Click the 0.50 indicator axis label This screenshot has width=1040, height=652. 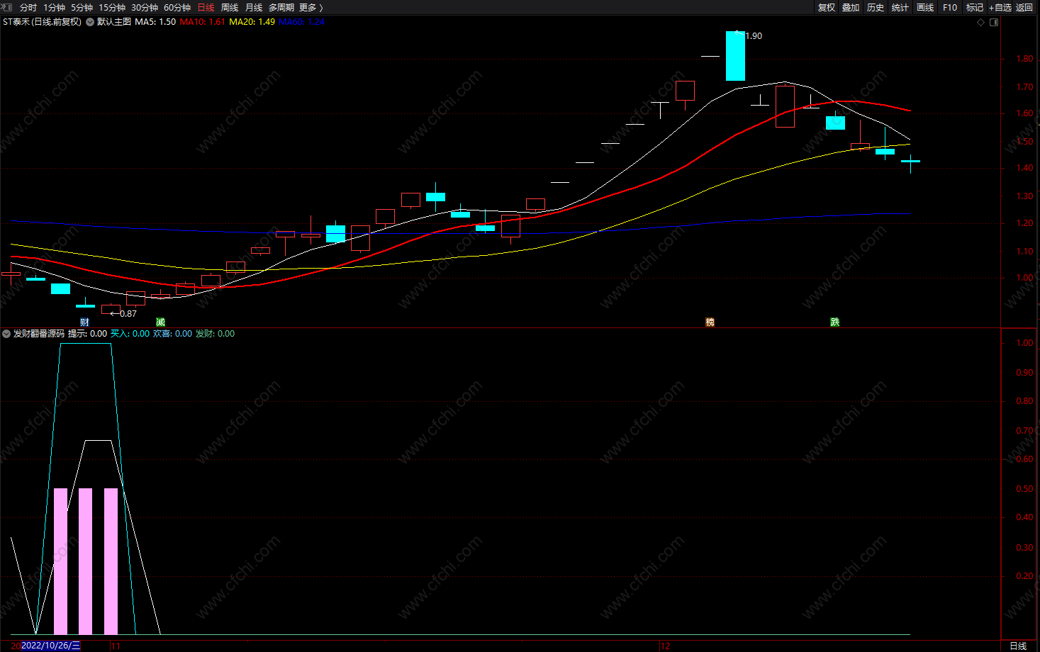click(x=1024, y=489)
